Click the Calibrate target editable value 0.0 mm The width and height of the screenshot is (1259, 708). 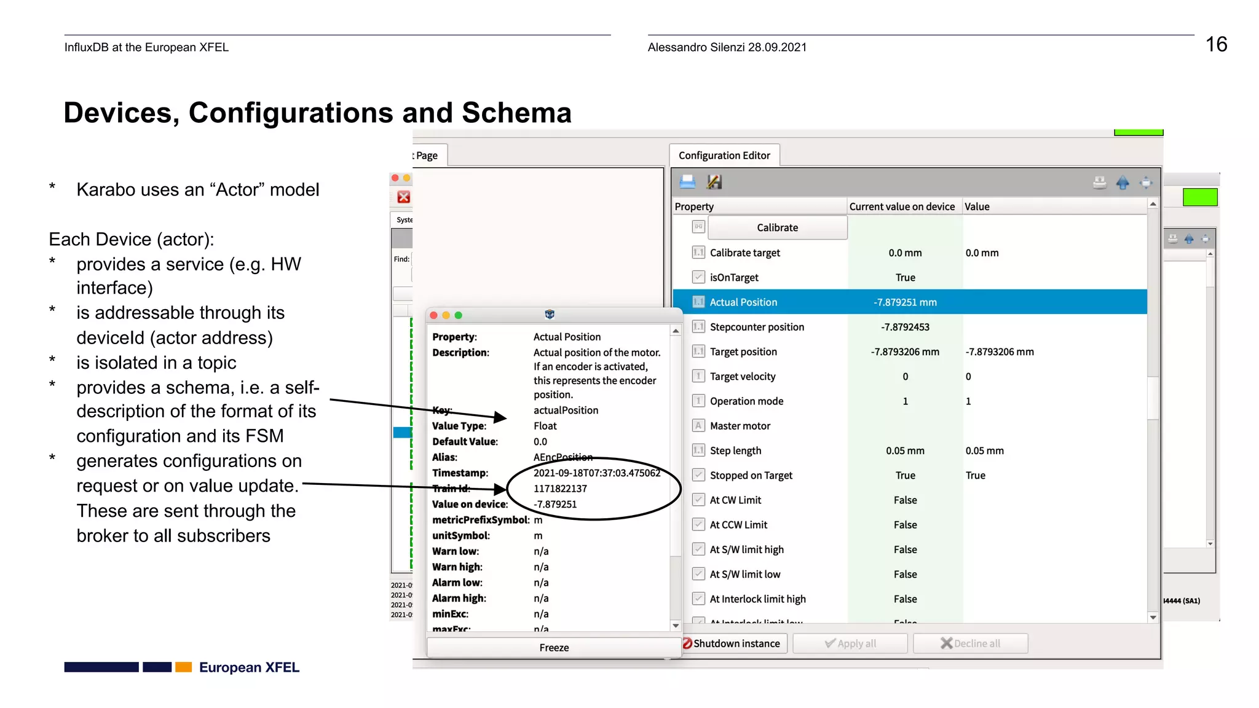pos(982,253)
